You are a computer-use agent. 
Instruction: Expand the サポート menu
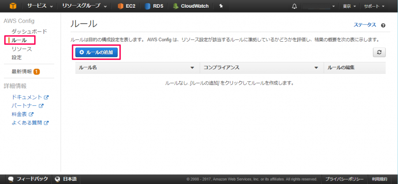[374, 6]
